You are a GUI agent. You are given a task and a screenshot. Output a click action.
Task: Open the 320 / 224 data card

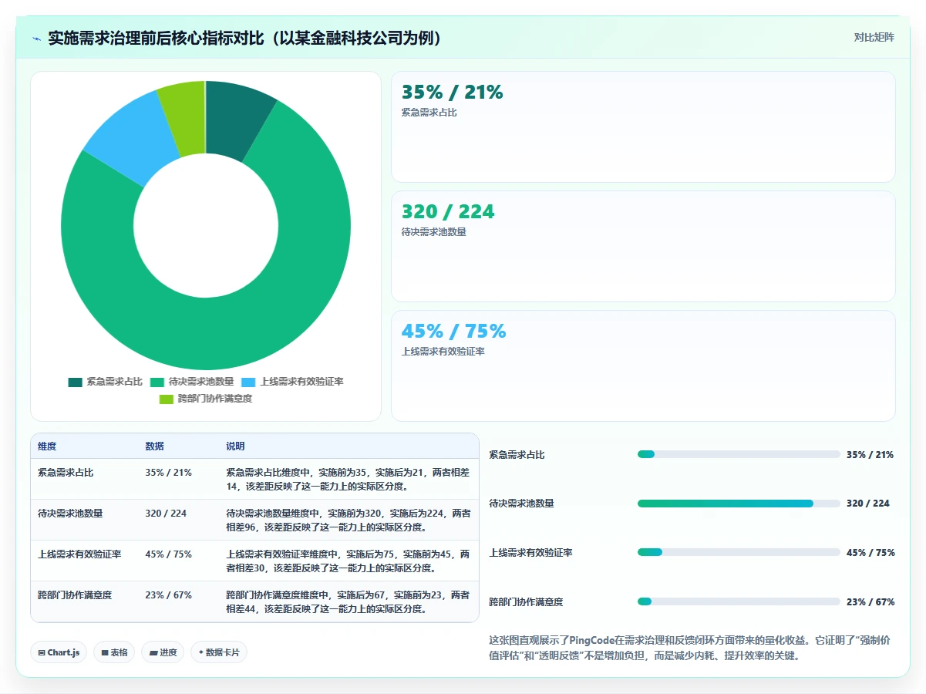[643, 246]
